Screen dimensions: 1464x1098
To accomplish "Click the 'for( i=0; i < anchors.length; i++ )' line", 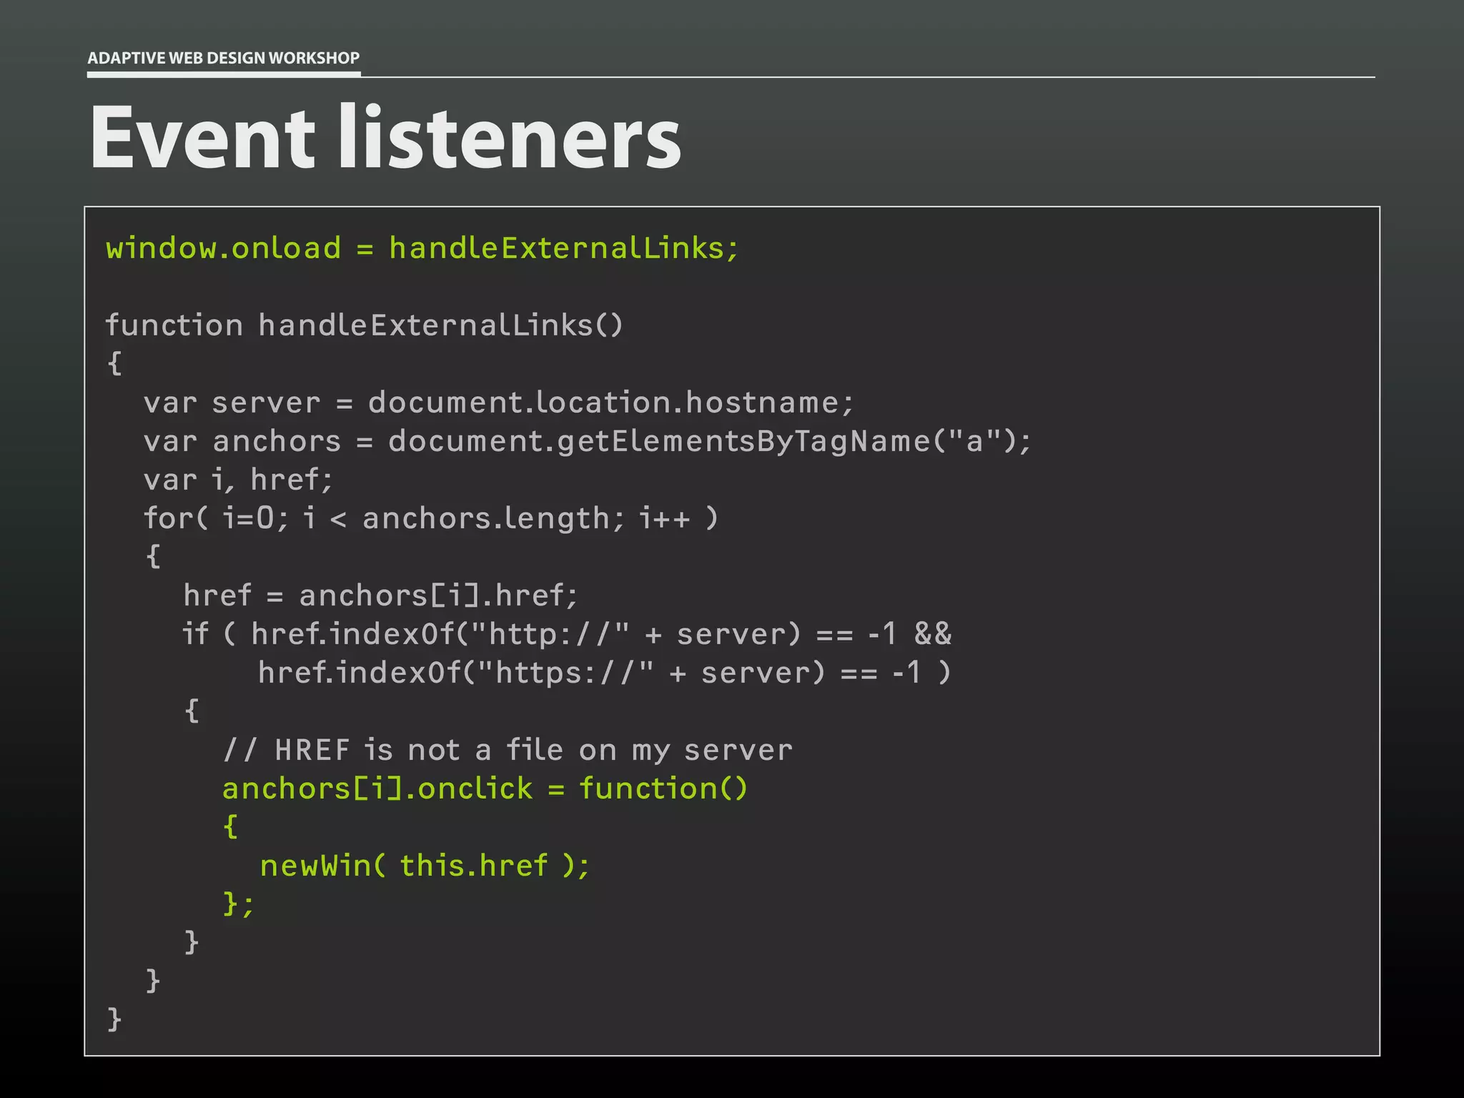I will 431,518.
